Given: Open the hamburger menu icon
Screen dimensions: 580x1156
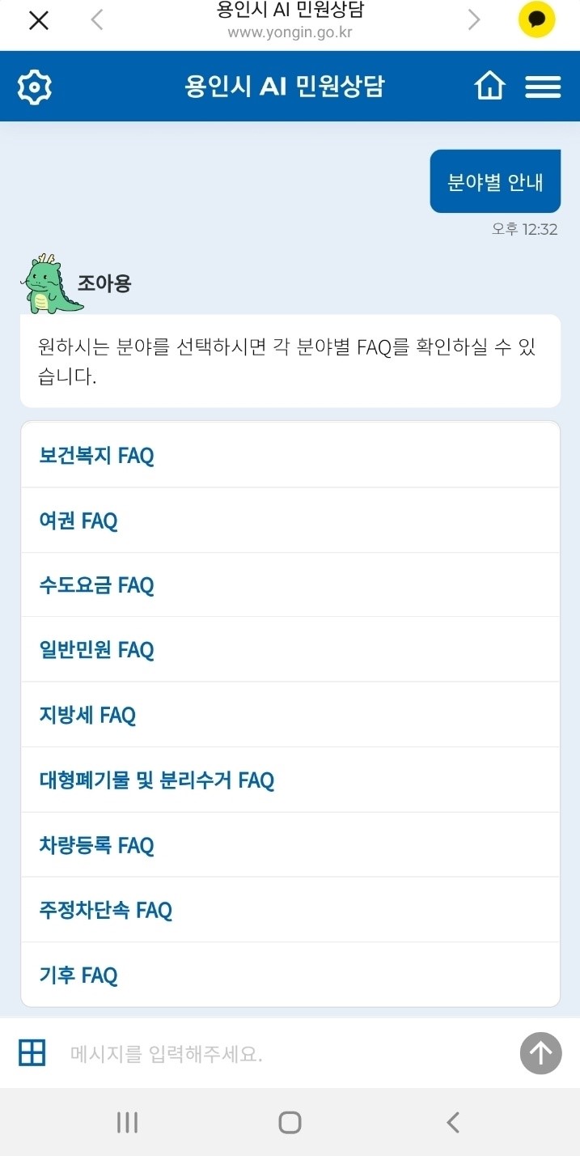Looking at the screenshot, I should (x=543, y=87).
